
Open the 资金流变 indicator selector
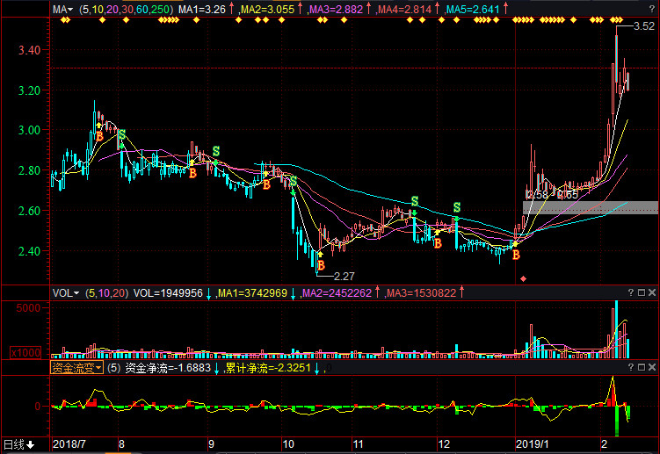pyautogui.click(x=76, y=368)
